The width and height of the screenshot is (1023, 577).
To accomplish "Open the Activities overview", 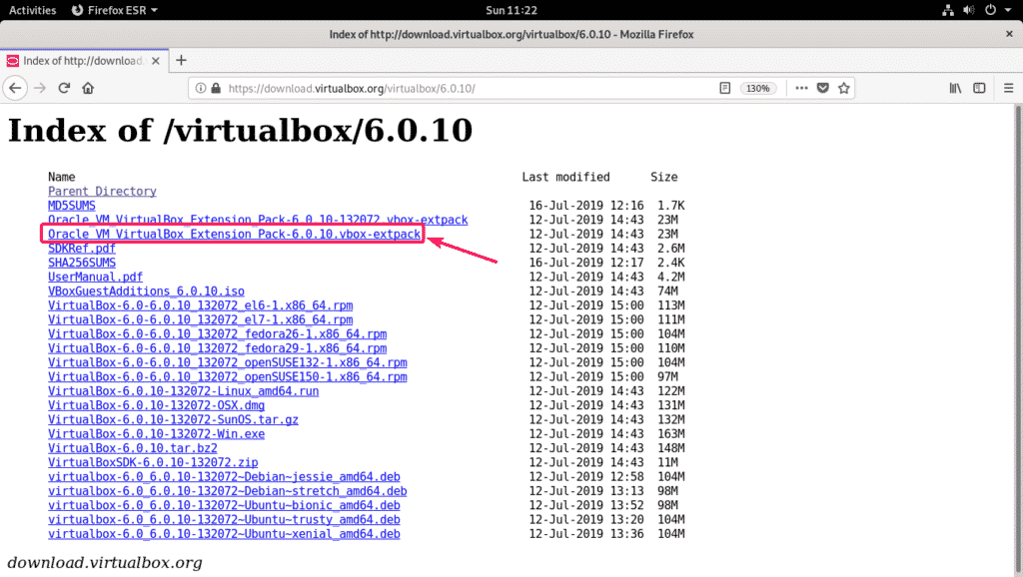I will pyautogui.click(x=32, y=10).
